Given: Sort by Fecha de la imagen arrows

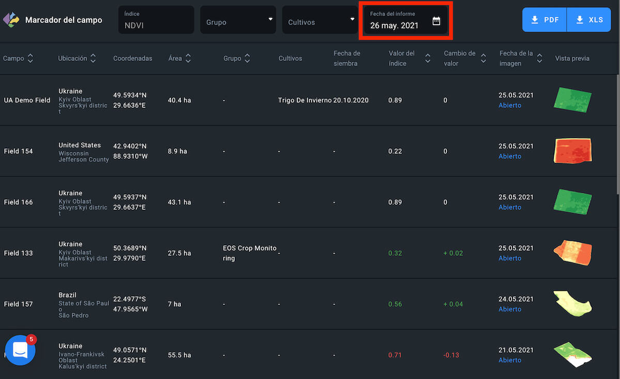Looking at the screenshot, I should click(539, 58).
